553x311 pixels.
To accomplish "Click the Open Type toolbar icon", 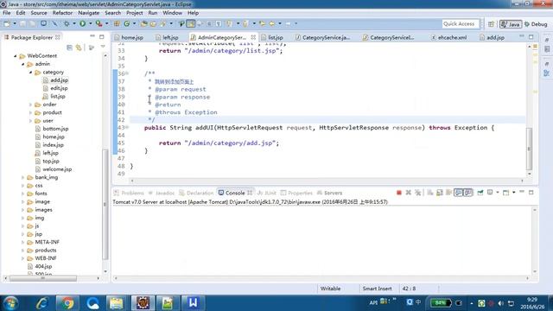I will [x=144, y=23].
